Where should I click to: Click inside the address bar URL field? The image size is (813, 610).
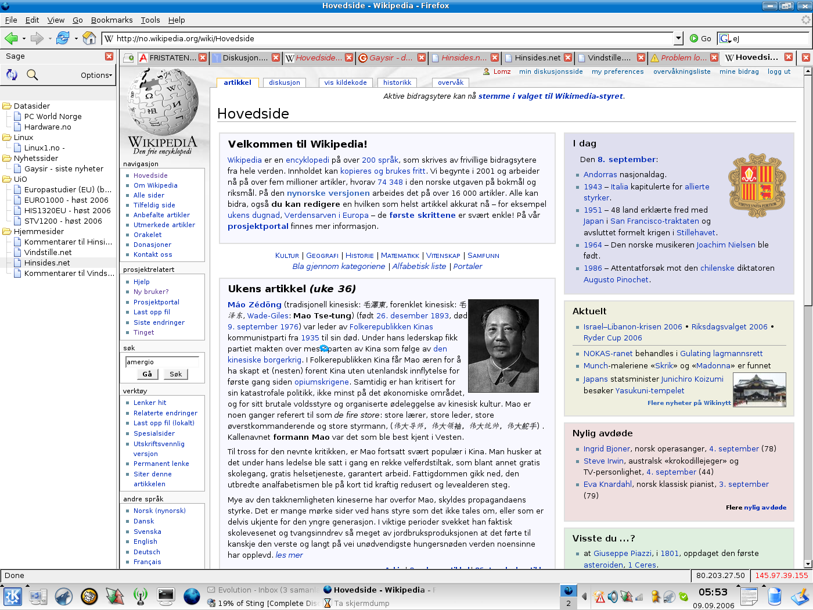[388, 38]
